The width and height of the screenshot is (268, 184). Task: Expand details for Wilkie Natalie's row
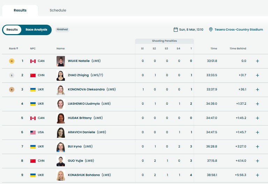click(258, 61)
